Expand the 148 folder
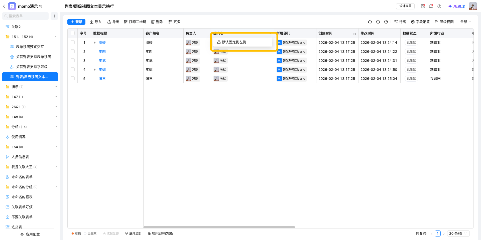This screenshot has height=240, width=481. tap(56, 117)
